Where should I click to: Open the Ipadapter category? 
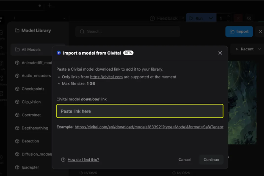tap(30, 167)
